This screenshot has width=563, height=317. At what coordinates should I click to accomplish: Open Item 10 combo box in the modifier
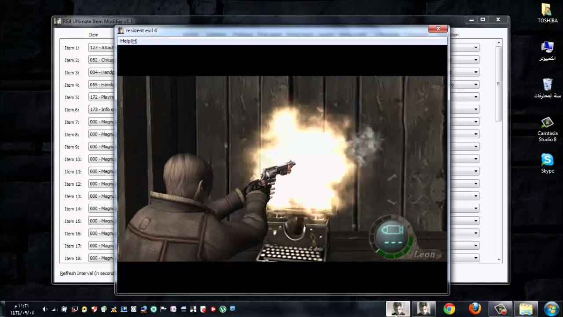point(102,159)
